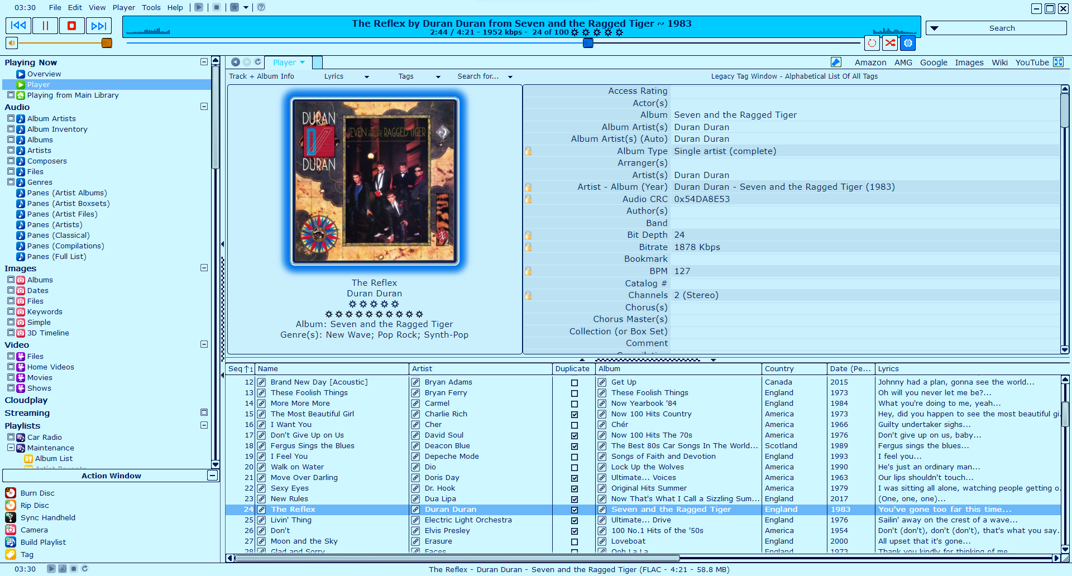
Task: Mute audio with the speaker icon
Action: coord(12,43)
